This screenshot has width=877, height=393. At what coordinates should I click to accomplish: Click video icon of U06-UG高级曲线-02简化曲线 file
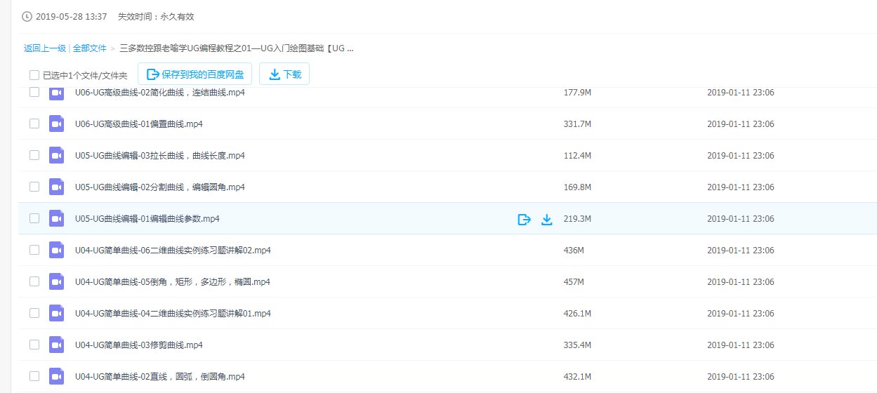(x=56, y=92)
